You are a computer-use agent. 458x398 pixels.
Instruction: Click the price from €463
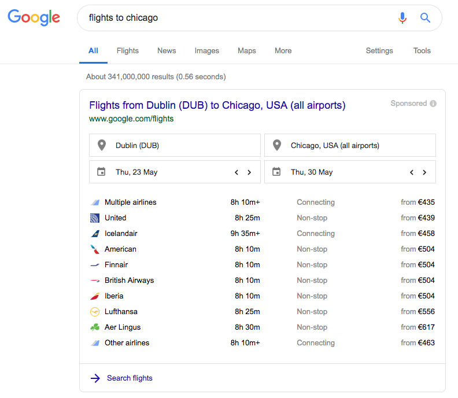[418, 343]
